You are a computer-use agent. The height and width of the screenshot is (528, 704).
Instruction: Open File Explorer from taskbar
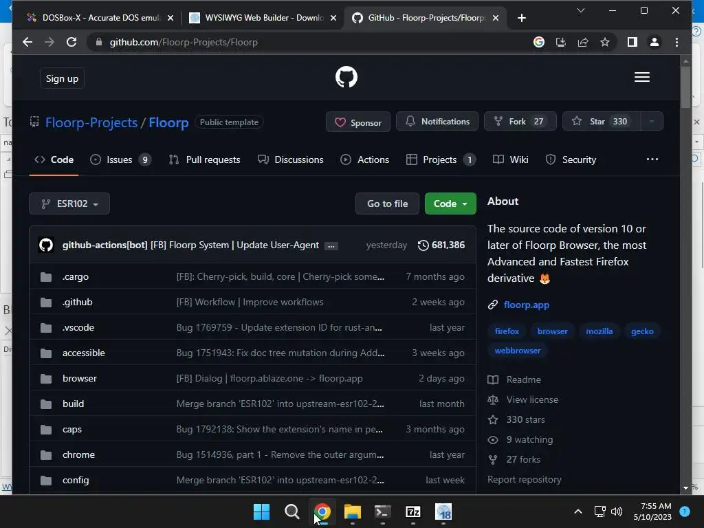click(x=353, y=511)
